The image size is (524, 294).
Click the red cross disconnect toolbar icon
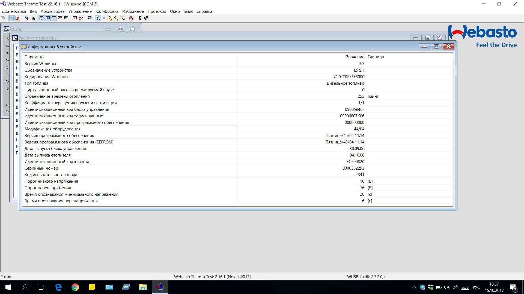click(18, 18)
